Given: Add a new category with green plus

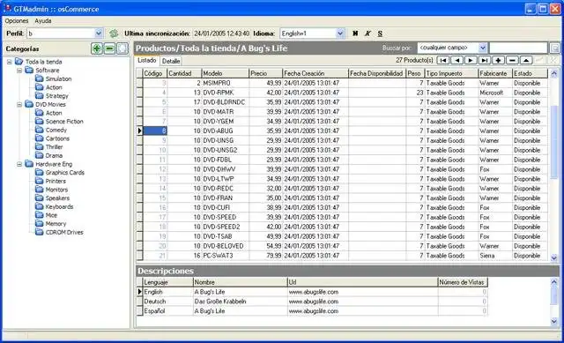Looking at the screenshot, I should (96, 48).
